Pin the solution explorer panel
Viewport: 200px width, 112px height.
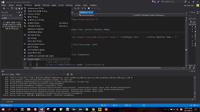tap(192, 12)
